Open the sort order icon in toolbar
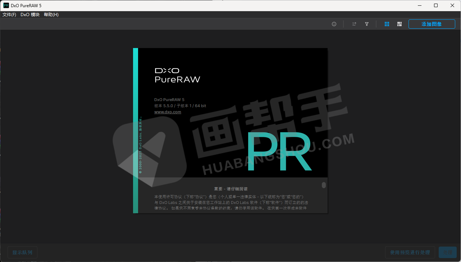 (354, 24)
